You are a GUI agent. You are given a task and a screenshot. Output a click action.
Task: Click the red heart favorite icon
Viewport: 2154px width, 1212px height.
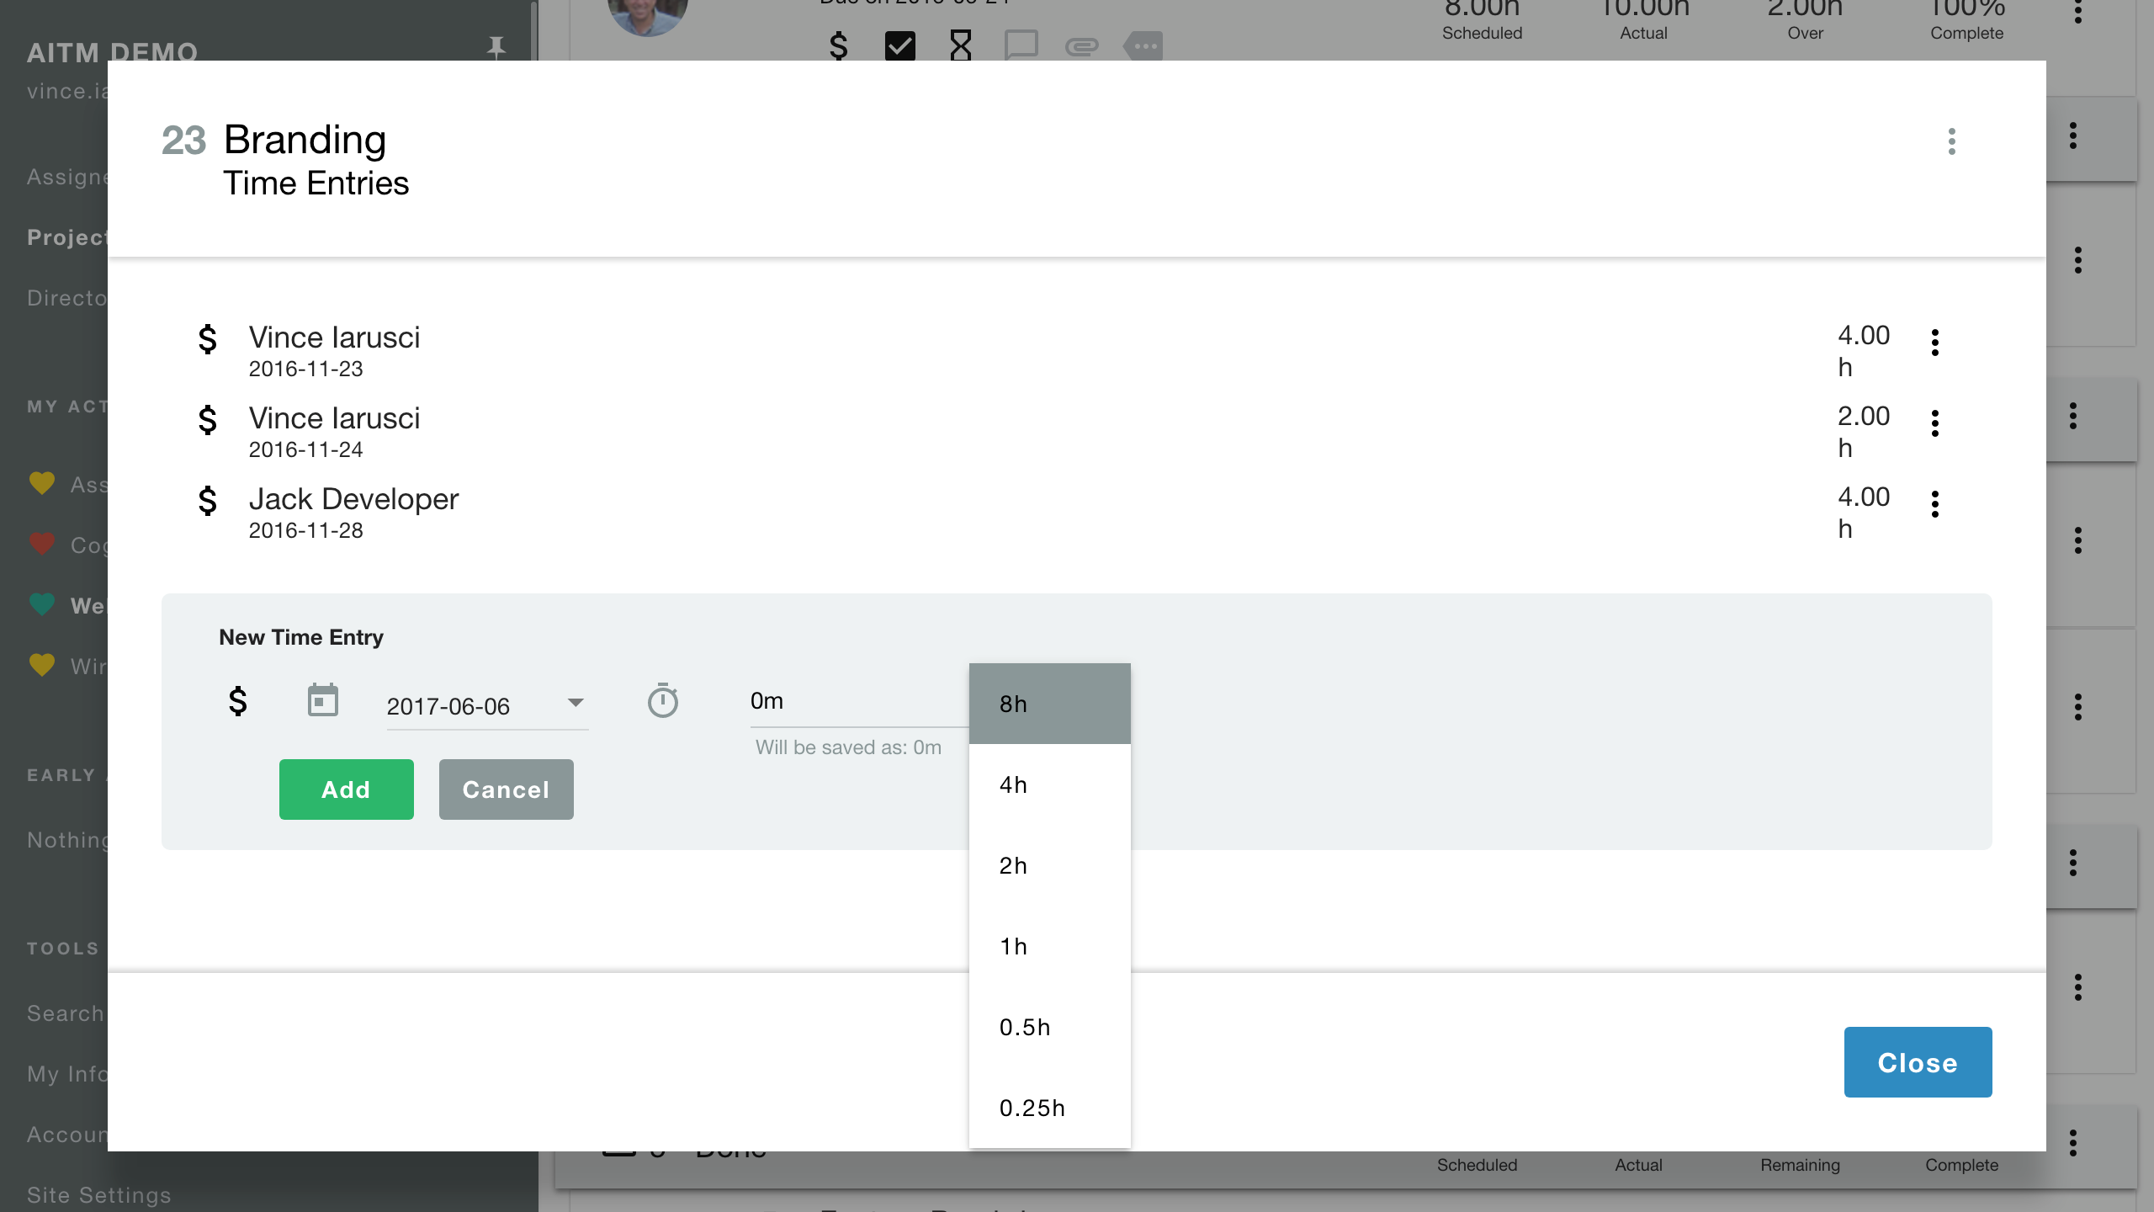pos(42,545)
